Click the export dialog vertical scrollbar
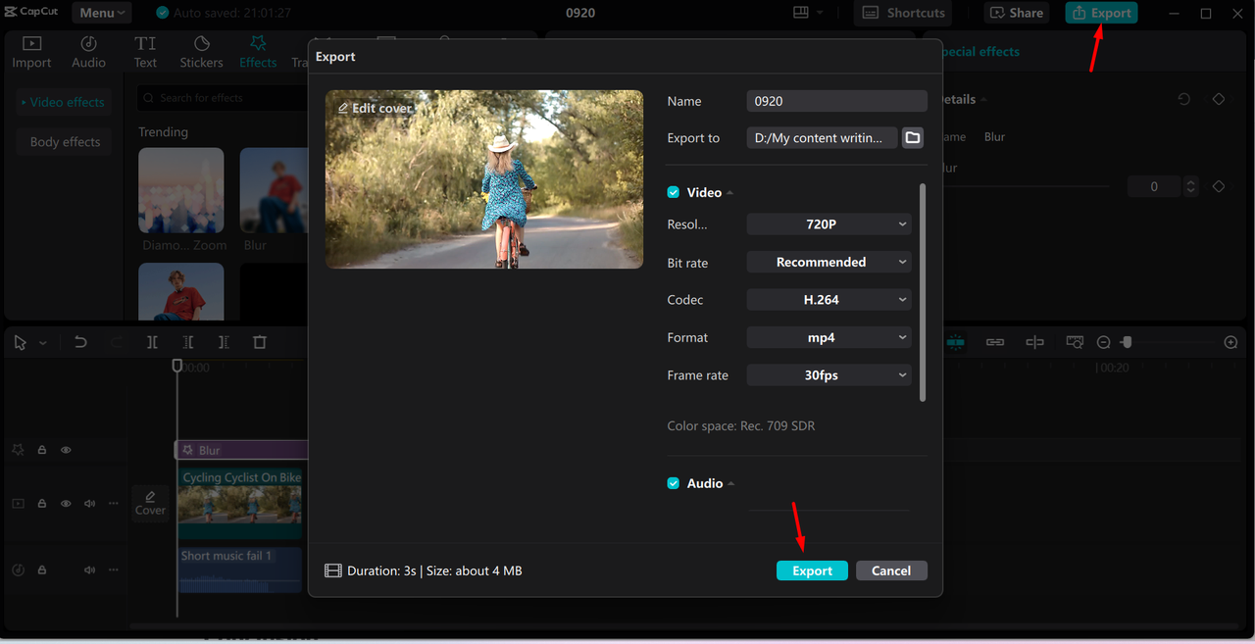 (922, 292)
